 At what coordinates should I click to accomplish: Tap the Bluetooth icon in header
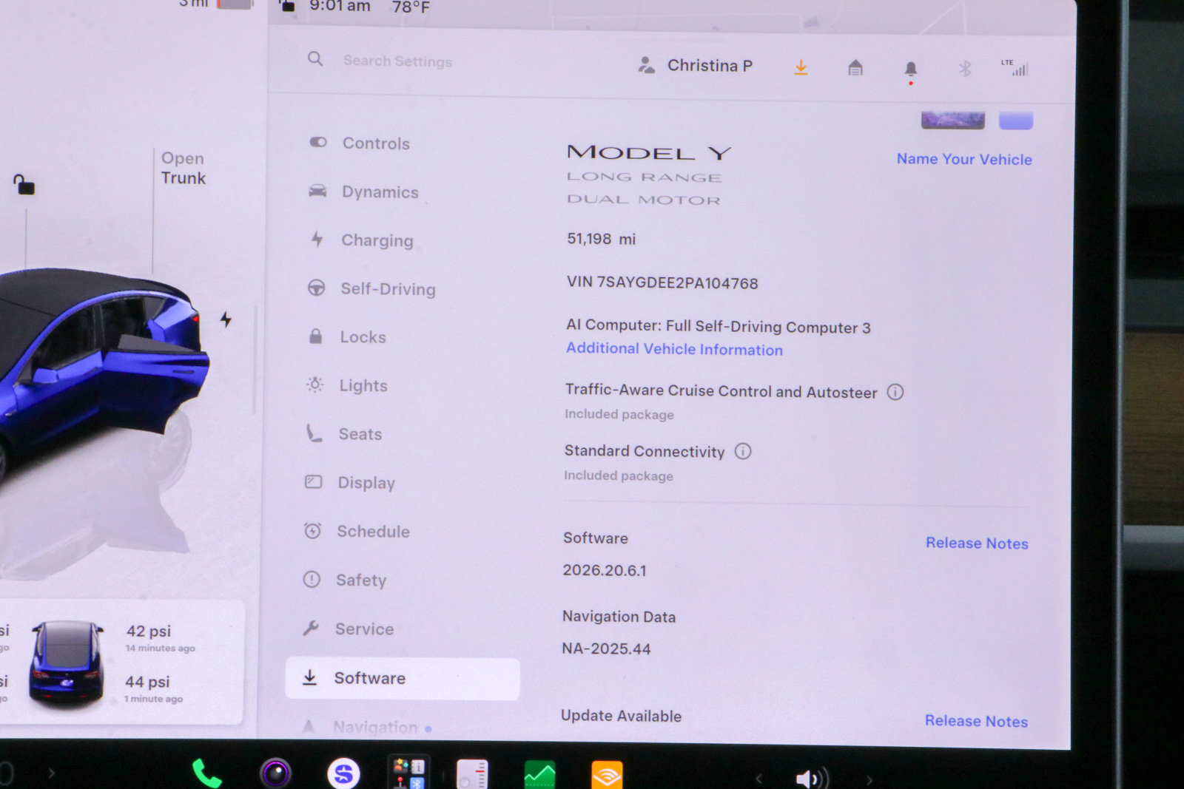click(x=965, y=69)
